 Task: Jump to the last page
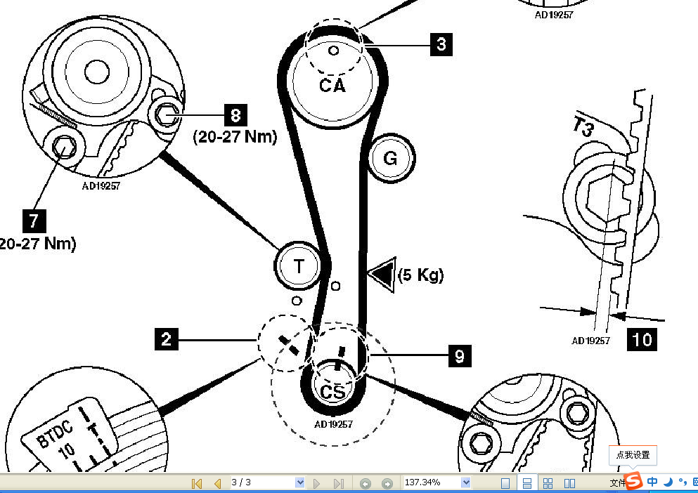338,483
